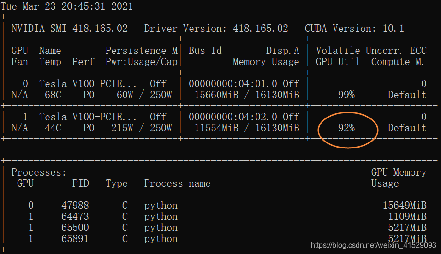Click GPU 1 utilization 92%
Viewport: 441px width, 254px height.
346,128
